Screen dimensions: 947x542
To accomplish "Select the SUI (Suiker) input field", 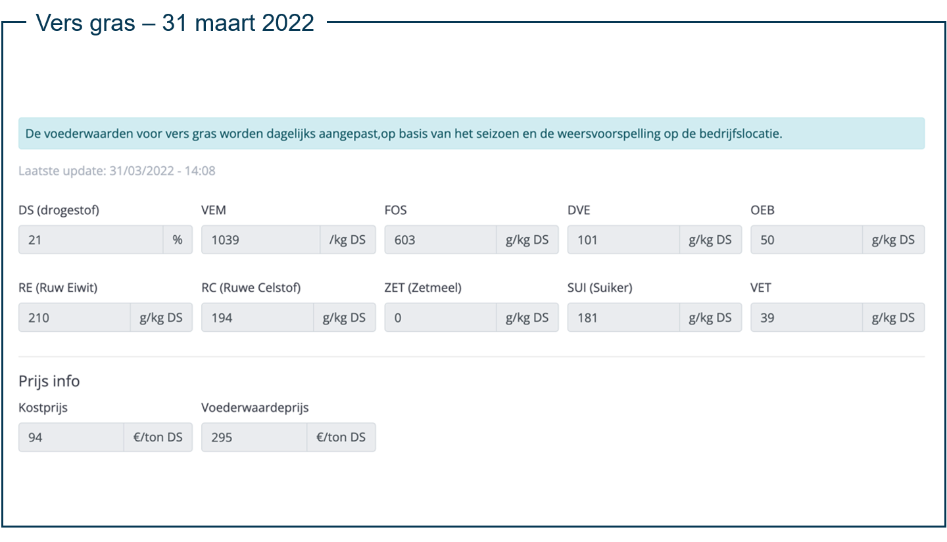I will [x=623, y=317].
